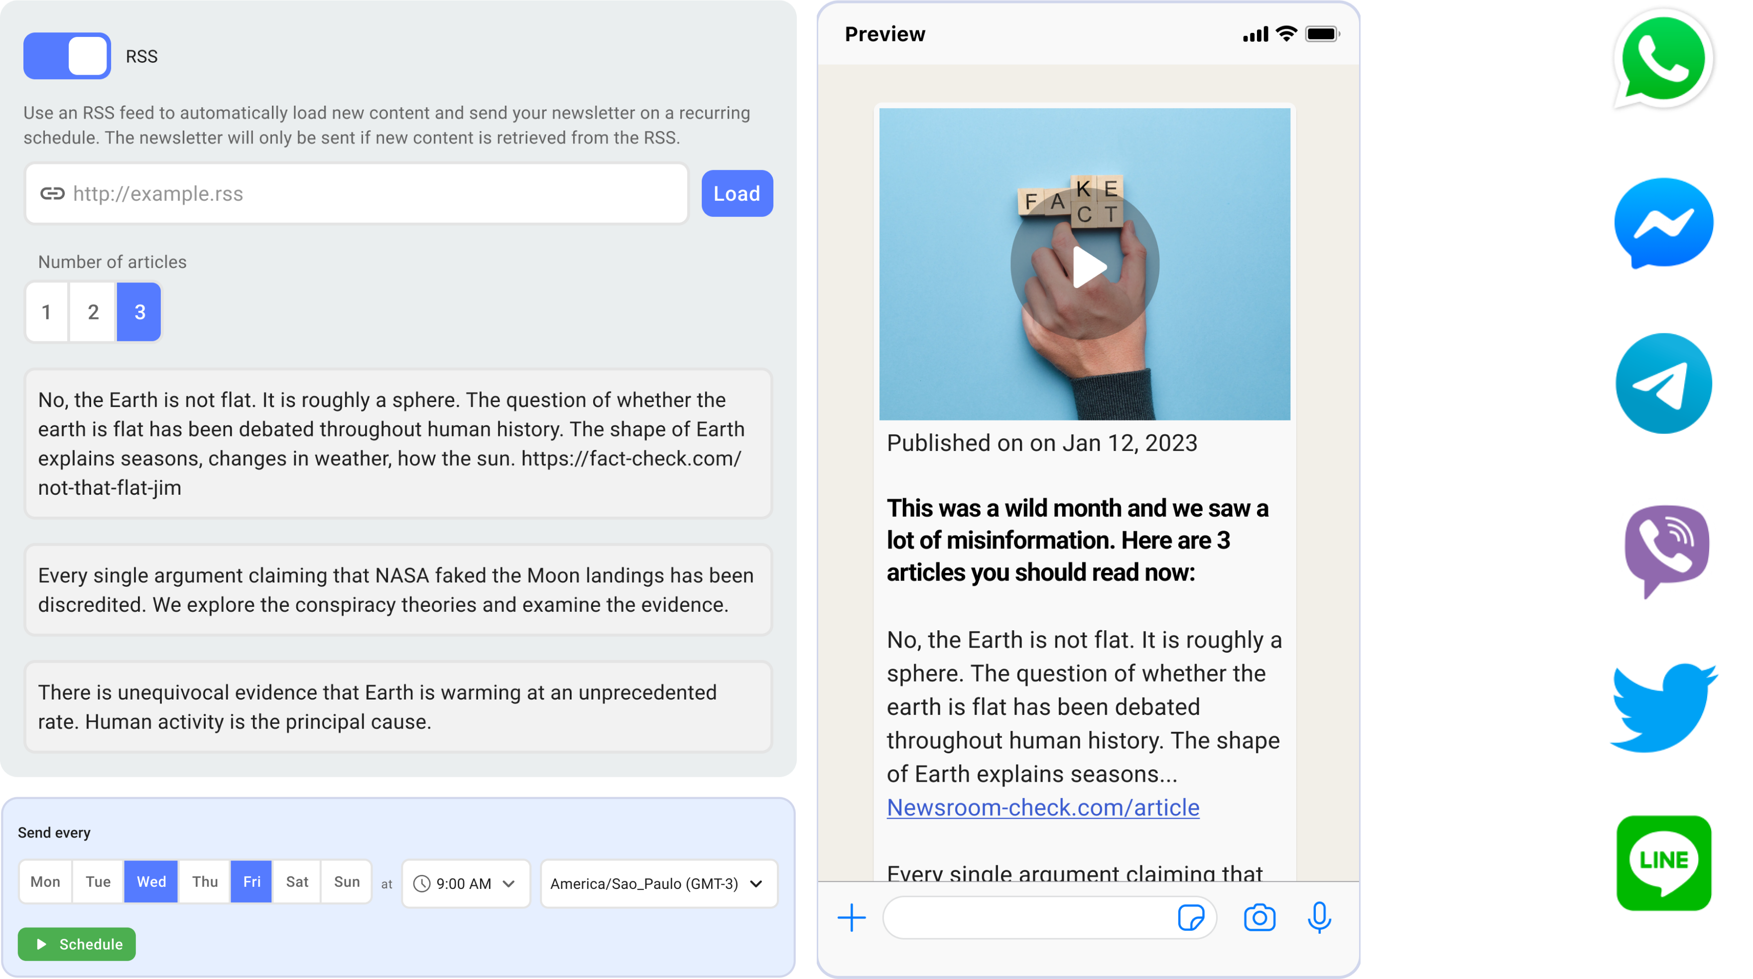Select the Messenger channel icon
This screenshot has width=1753, height=979.
[1664, 223]
